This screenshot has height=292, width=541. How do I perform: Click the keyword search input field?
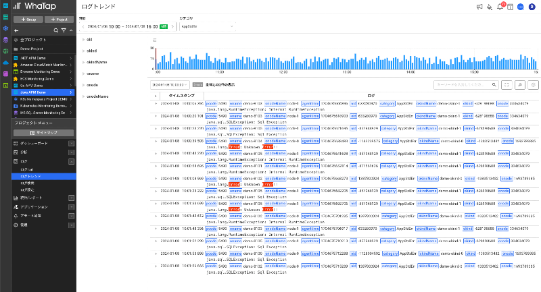463,84
